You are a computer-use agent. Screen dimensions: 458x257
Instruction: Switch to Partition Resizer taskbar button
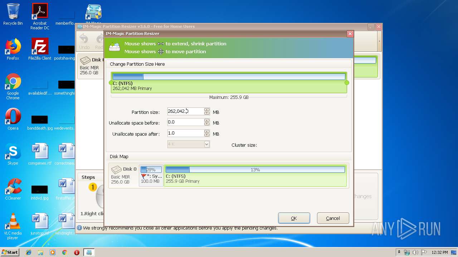click(x=89, y=252)
